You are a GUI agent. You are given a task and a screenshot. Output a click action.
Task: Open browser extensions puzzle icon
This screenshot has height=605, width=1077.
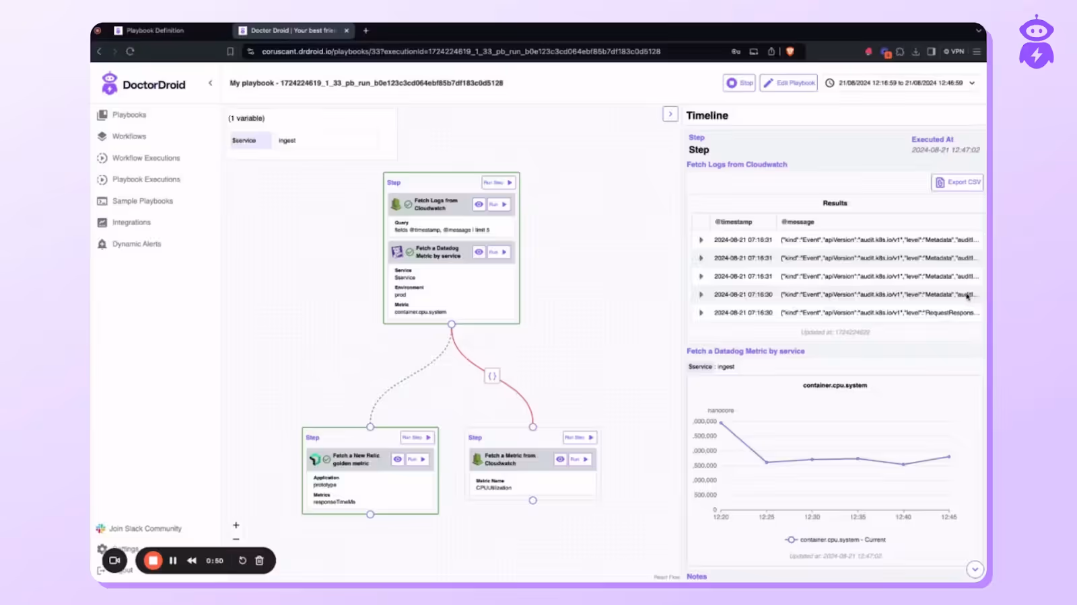pos(900,51)
